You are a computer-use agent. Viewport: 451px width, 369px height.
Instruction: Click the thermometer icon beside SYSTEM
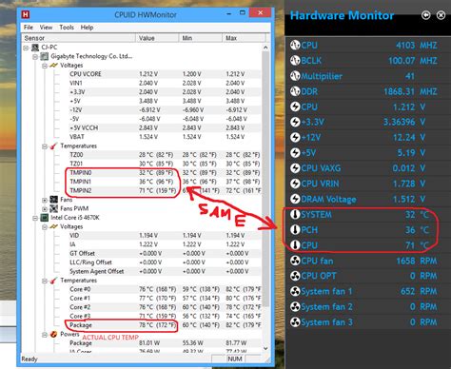295,214
